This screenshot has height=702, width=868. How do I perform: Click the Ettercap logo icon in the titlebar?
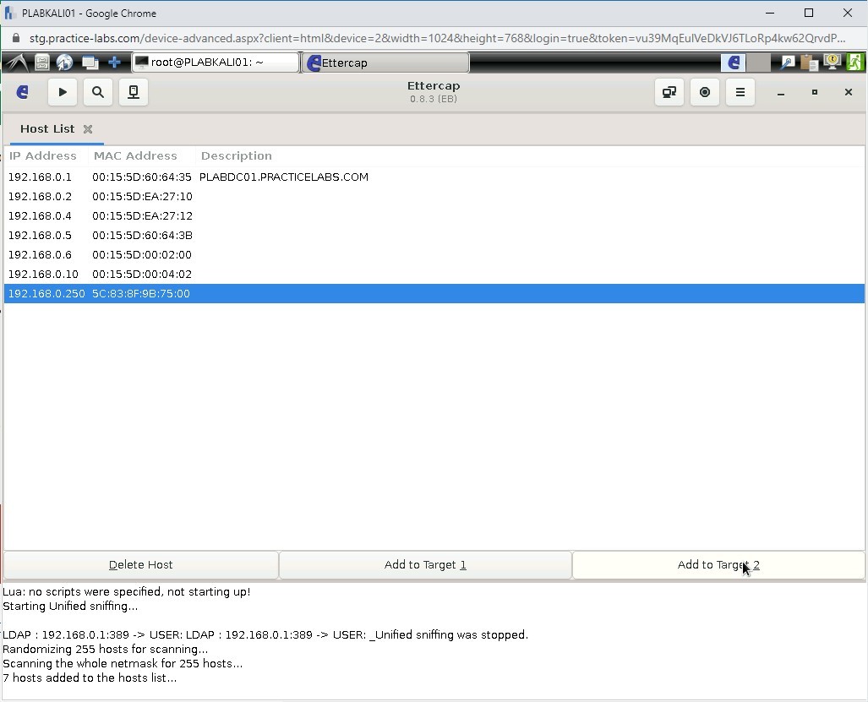(x=22, y=92)
